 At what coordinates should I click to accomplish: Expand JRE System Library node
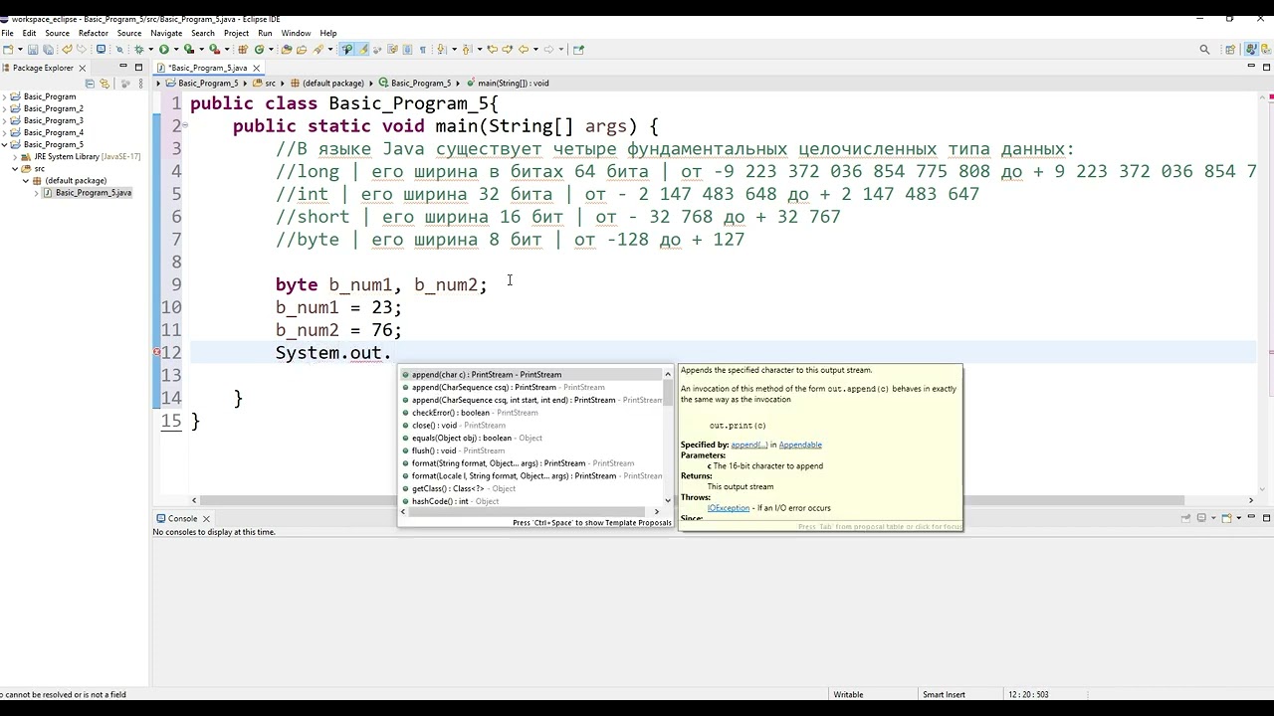point(16,156)
